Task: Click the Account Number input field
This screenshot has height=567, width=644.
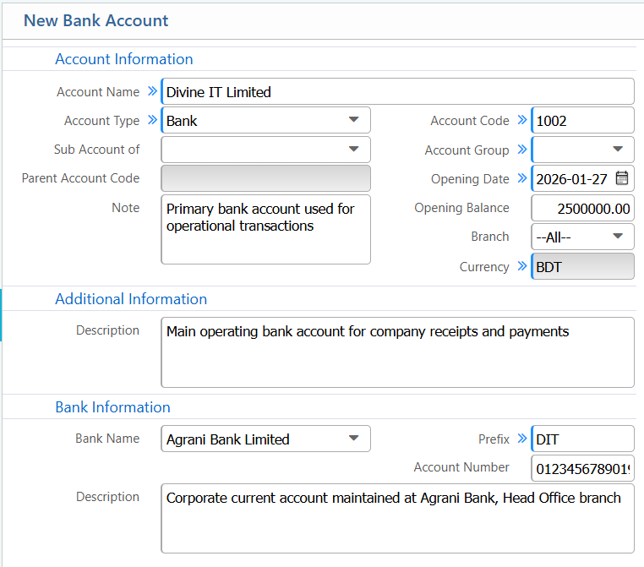Action: coord(583,468)
